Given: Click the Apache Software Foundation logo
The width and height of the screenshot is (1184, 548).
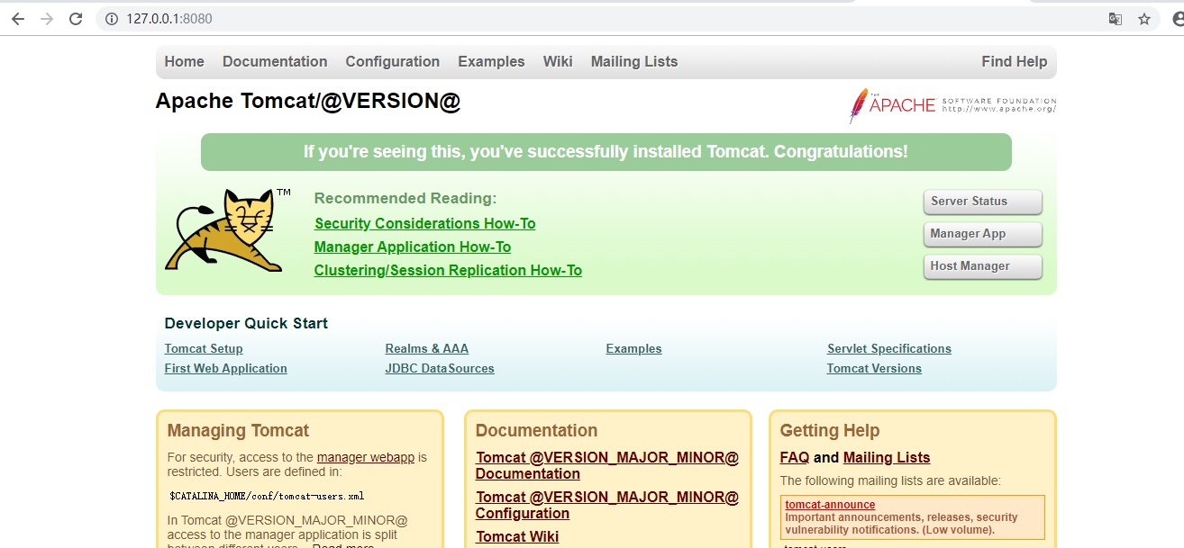Looking at the screenshot, I should click(952, 105).
